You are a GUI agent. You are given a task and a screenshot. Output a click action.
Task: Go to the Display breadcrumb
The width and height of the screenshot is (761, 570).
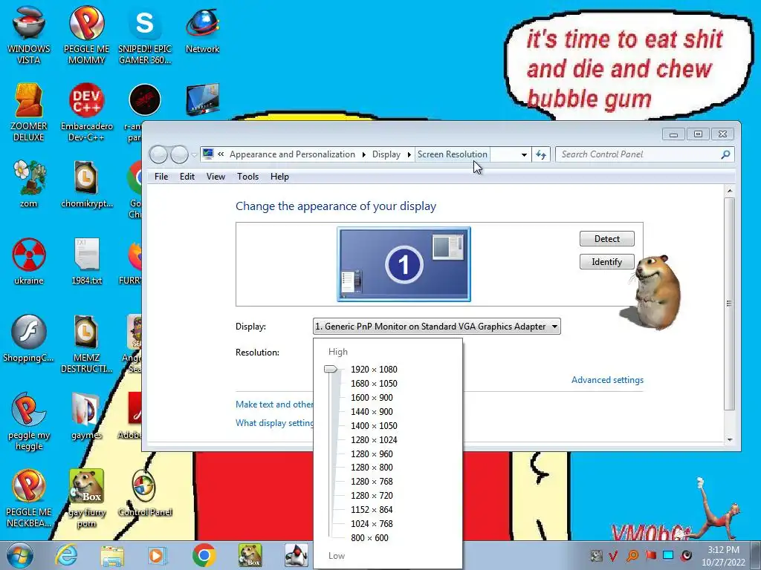386,154
